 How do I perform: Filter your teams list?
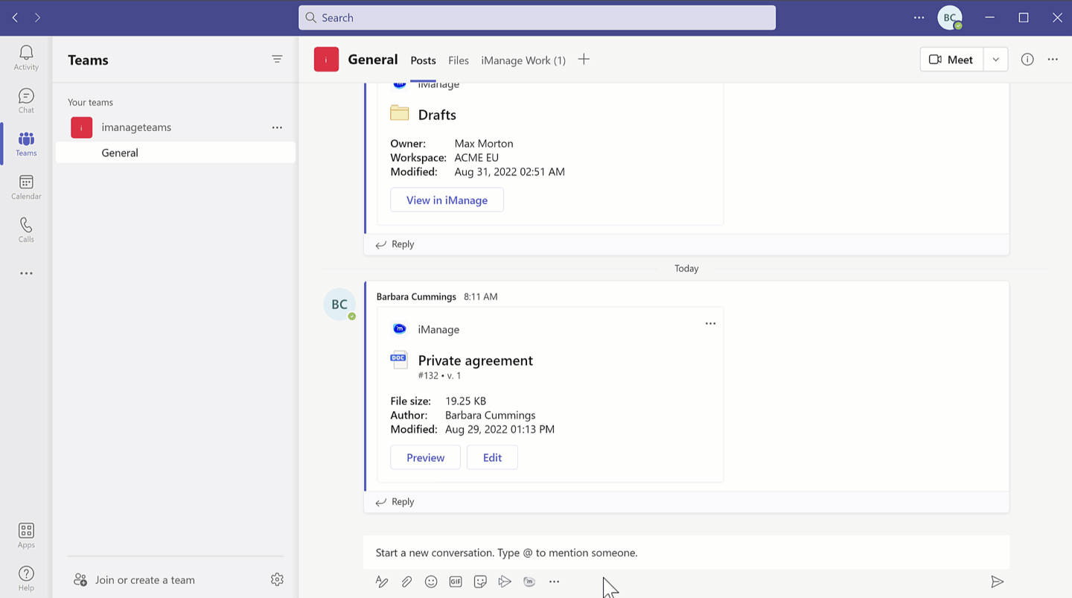coord(277,59)
